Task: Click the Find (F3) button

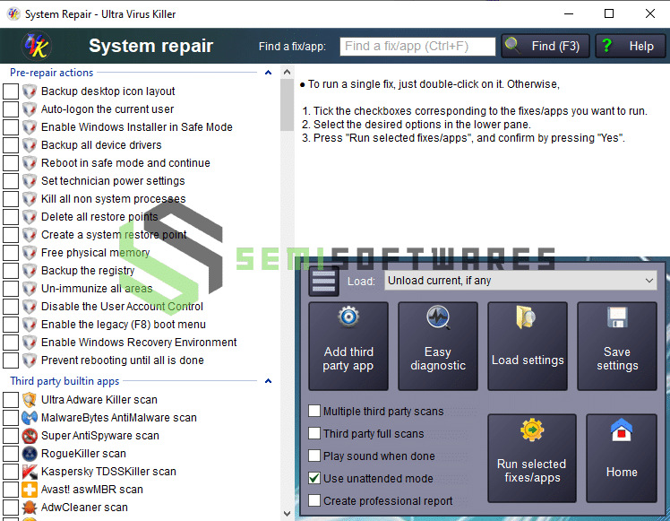Action: [545, 46]
